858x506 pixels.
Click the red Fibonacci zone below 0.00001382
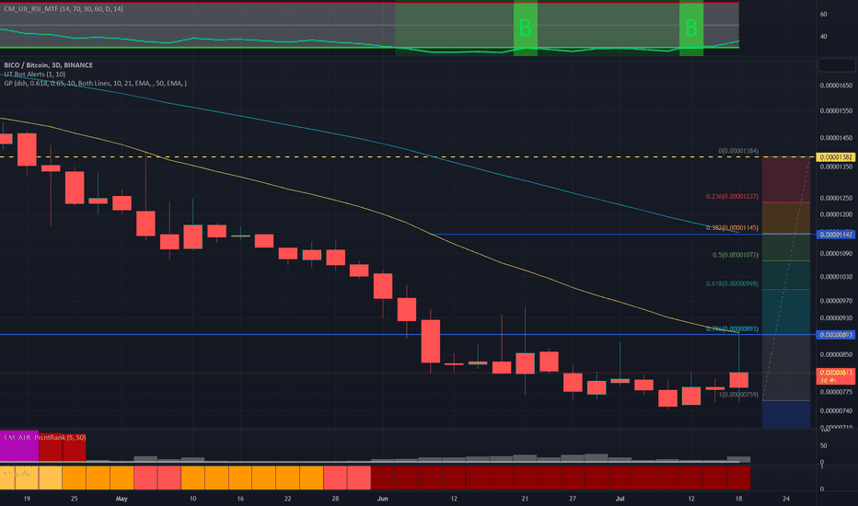[x=786, y=179]
